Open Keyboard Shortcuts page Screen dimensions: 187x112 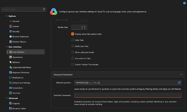click(21, 73)
